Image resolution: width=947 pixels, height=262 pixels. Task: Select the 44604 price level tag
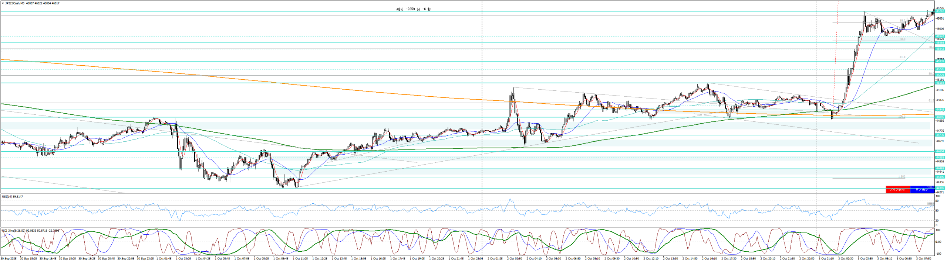click(x=940, y=152)
